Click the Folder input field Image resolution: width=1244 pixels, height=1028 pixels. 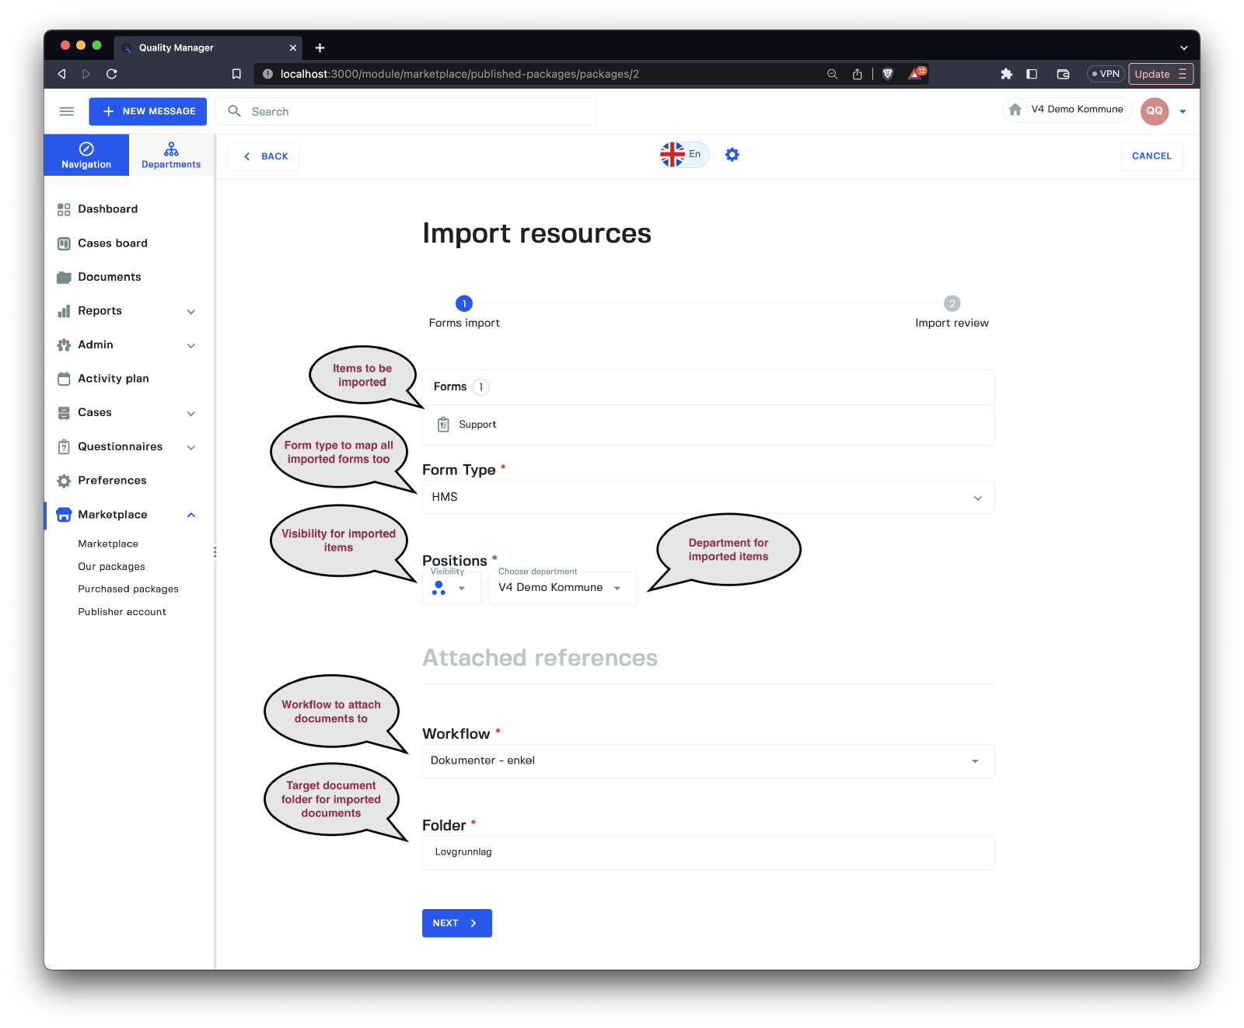click(x=708, y=852)
